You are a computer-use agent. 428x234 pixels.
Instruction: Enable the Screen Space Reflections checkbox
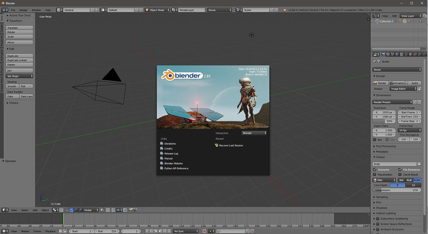pyautogui.click(x=378, y=224)
